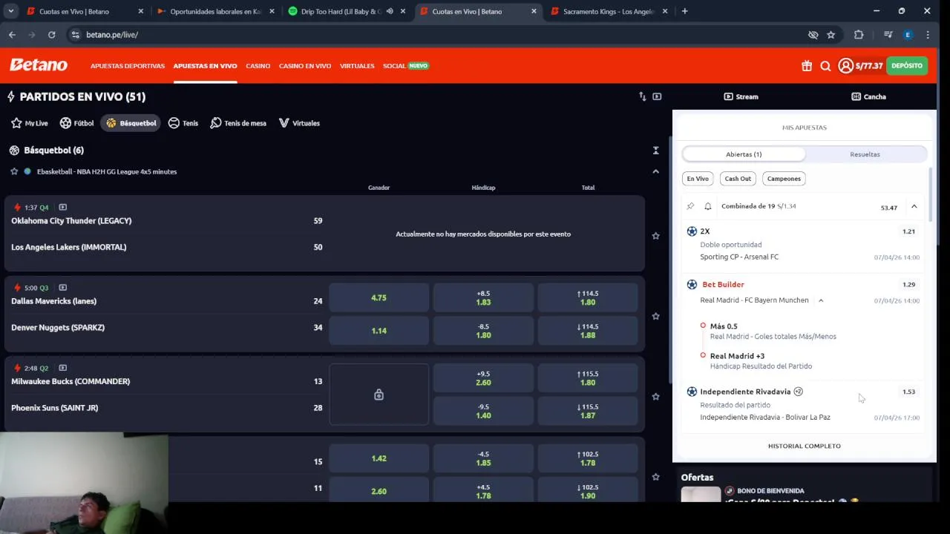
Task: Select the Tenis sport filter
Action: click(183, 123)
